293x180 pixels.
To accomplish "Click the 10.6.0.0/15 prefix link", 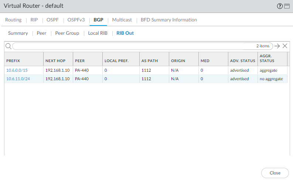I will 17,70.
